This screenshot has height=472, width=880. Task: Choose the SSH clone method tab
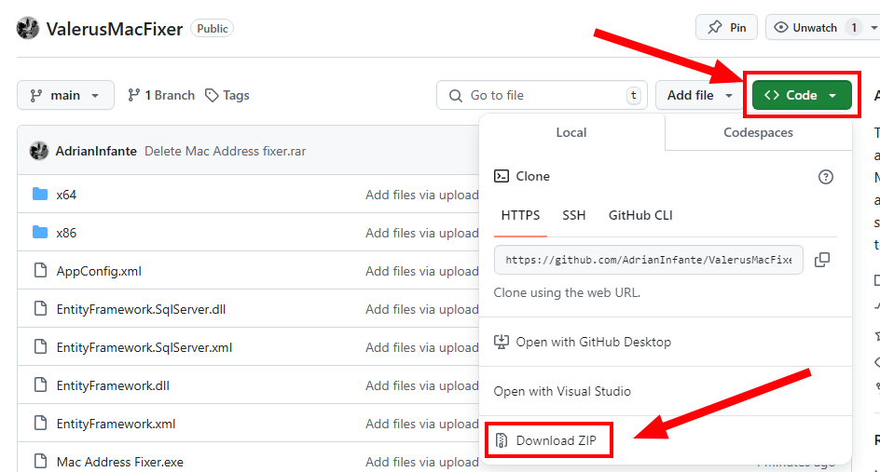(574, 215)
